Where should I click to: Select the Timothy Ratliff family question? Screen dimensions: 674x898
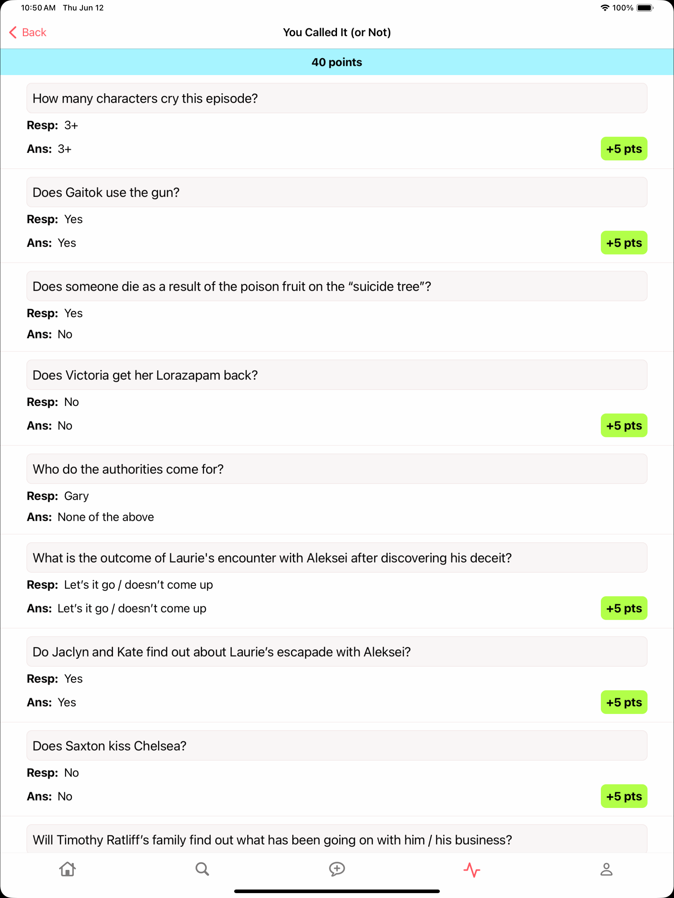tap(337, 839)
